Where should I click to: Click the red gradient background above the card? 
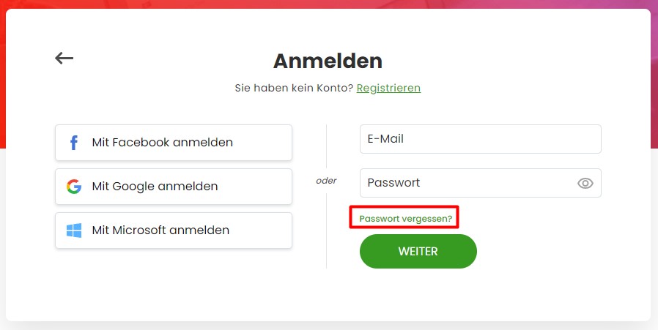328,4
